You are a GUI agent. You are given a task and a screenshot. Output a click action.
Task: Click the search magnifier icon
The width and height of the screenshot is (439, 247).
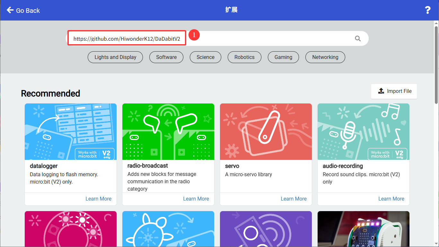358,39
